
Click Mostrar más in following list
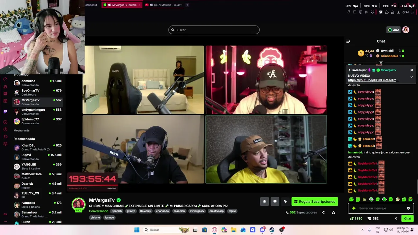(x=22, y=131)
